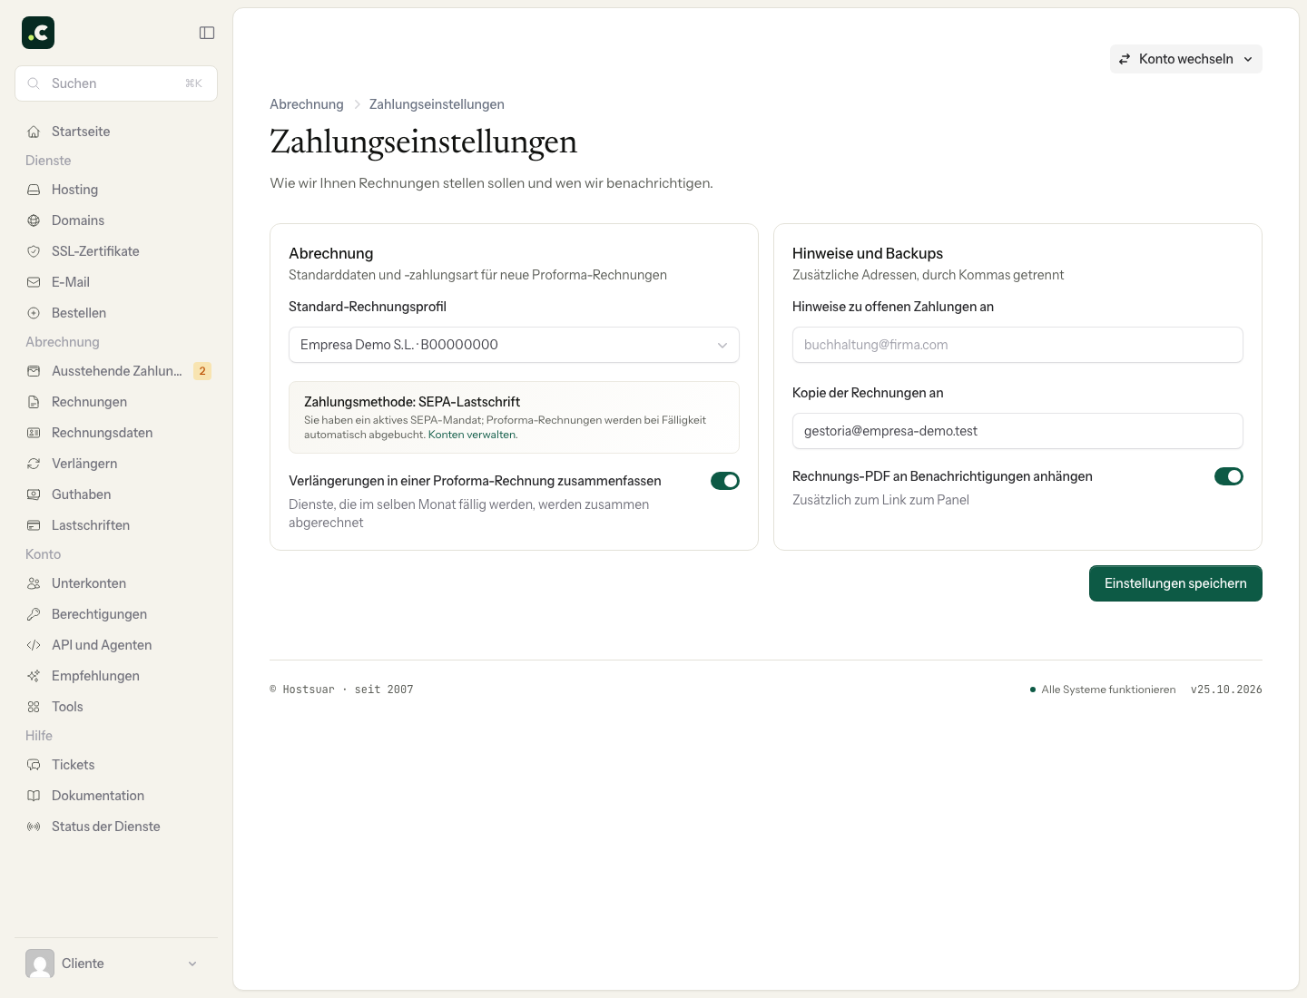1307x998 pixels.
Task: Click the Hosting server icon
Action: [x=34, y=190]
